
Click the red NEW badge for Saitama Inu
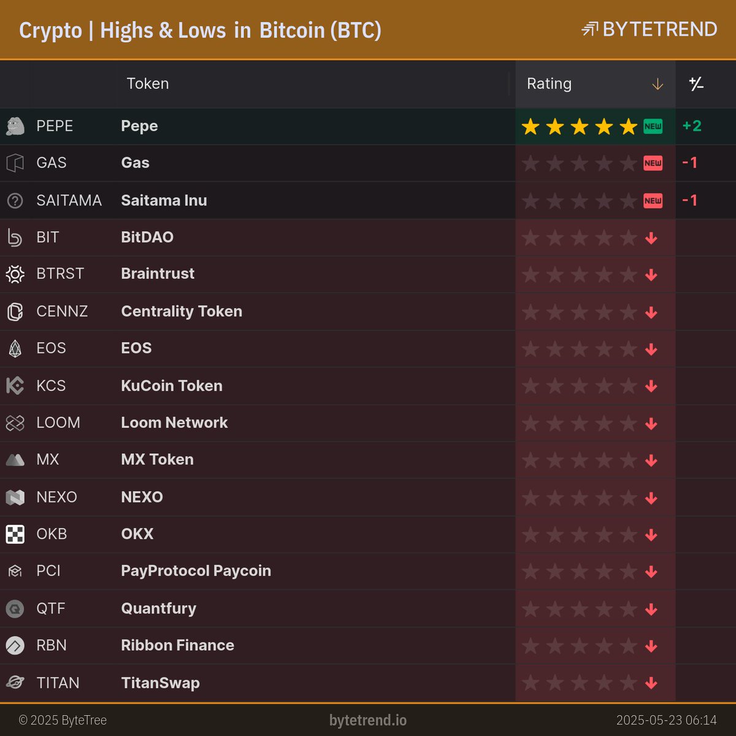[x=653, y=201]
